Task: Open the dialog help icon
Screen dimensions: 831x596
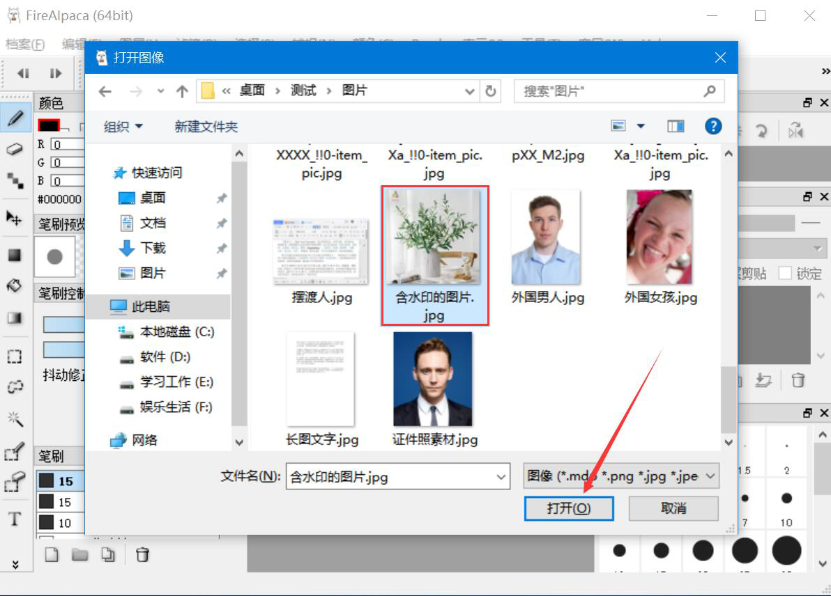Action: click(712, 126)
